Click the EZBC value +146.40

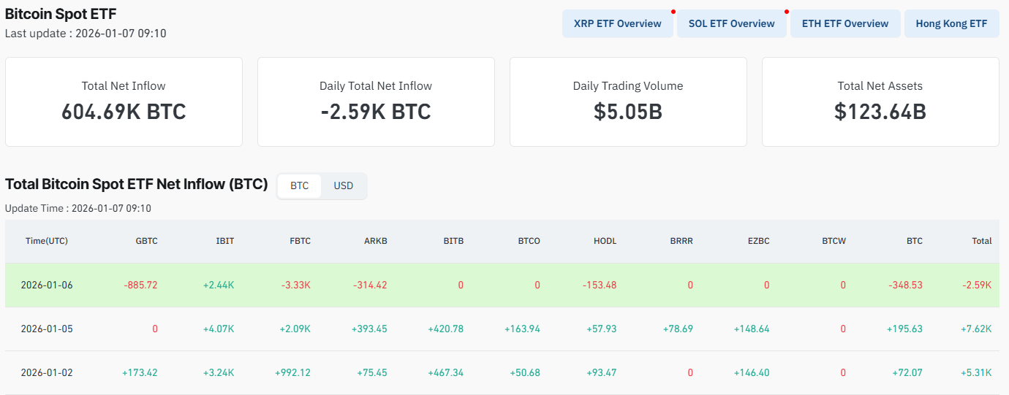pos(752,372)
